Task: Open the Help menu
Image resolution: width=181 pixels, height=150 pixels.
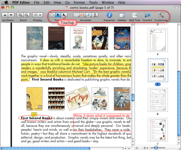Action: click(x=122, y=2)
